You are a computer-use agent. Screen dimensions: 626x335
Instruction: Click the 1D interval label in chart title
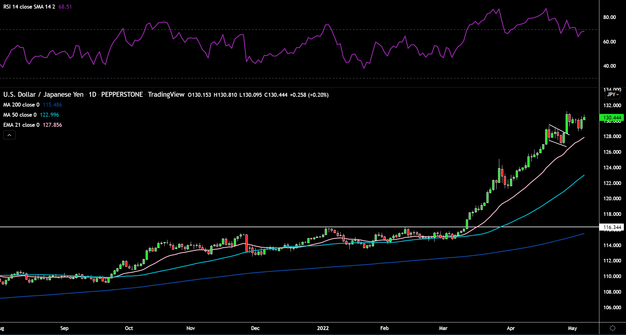pyautogui.click(x=92, y=95)
